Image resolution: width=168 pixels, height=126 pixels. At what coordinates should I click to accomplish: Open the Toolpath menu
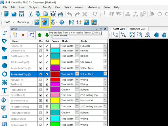pos(34,7)
